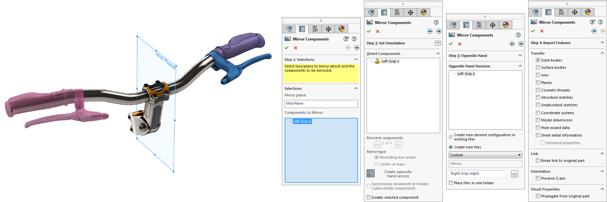Select Left Grip-1 in Opposite Hand Versions list

tap(466, 74)
